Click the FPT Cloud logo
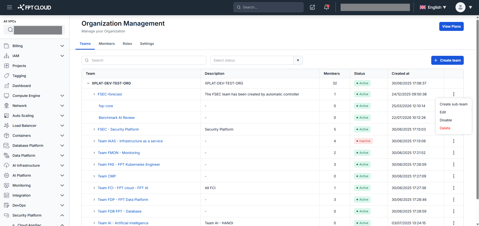This screenshot has width=479, height=226. pos(34,7)
